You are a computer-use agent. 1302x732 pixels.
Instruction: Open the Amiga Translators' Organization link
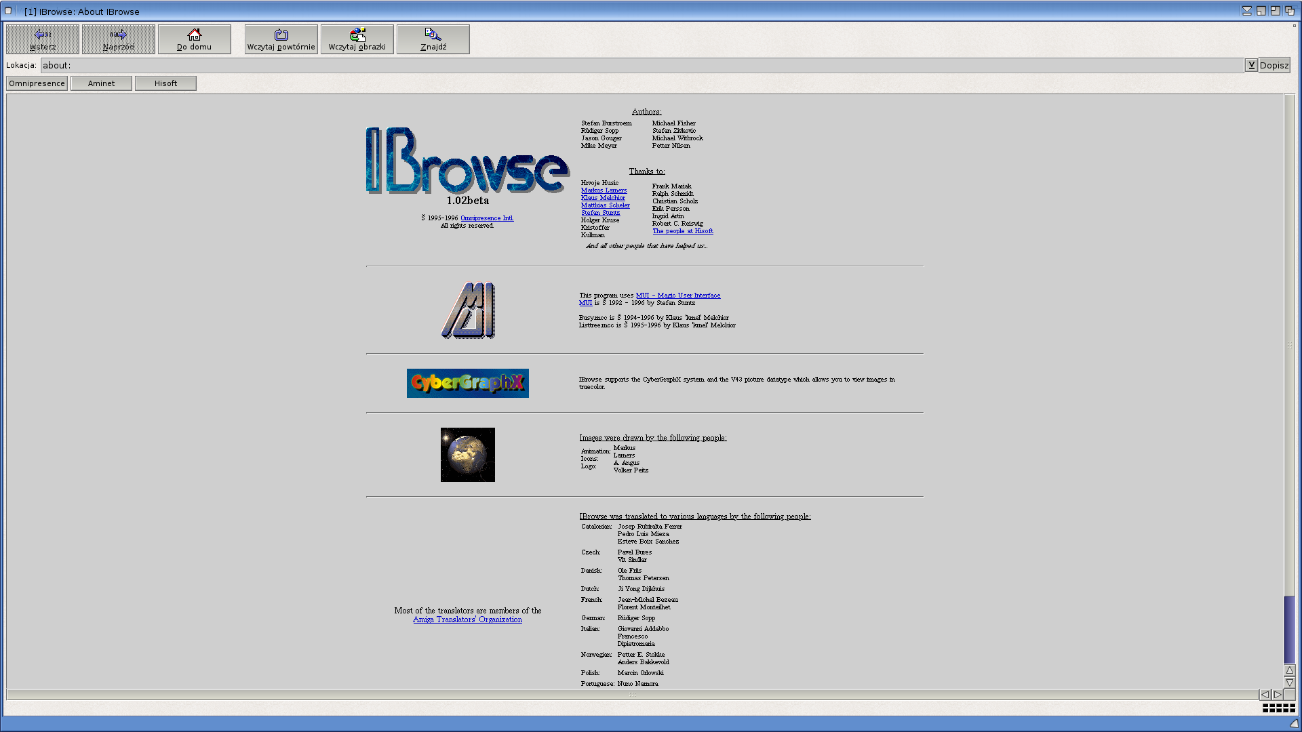point(467,619)
